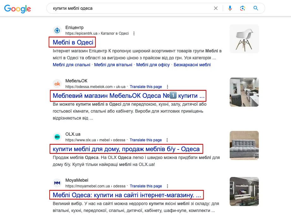
Task: Translate the OLX.ua page
Action: pos(146,140)
